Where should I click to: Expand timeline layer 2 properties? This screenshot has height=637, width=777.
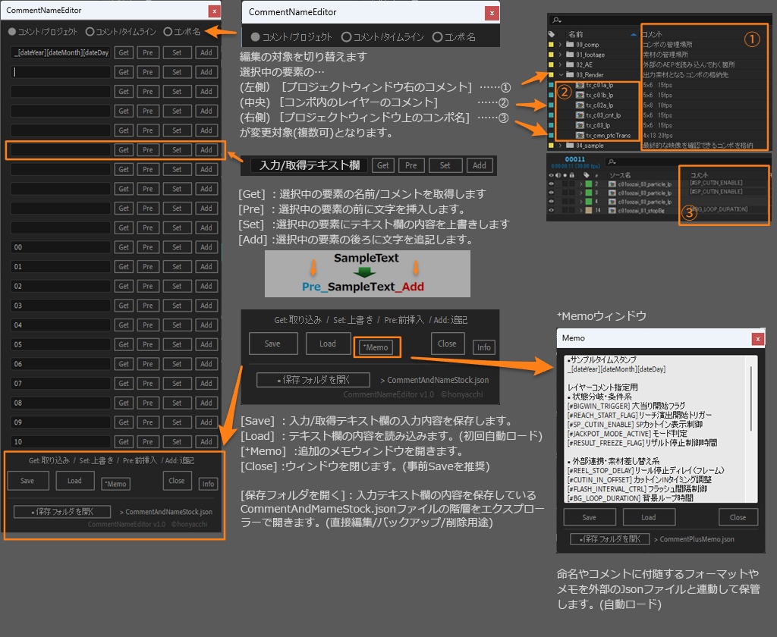tap(580, 184)
